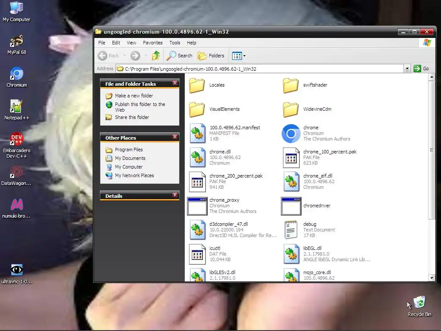Select the libEGL.dll file
The height and width of the screenshot is (331, 441).
pos(327,254)
